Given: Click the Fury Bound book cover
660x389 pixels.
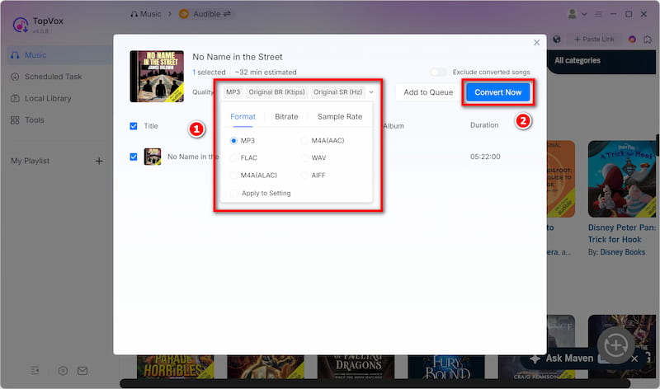Looking at the screenshot, I should [446, 367].
